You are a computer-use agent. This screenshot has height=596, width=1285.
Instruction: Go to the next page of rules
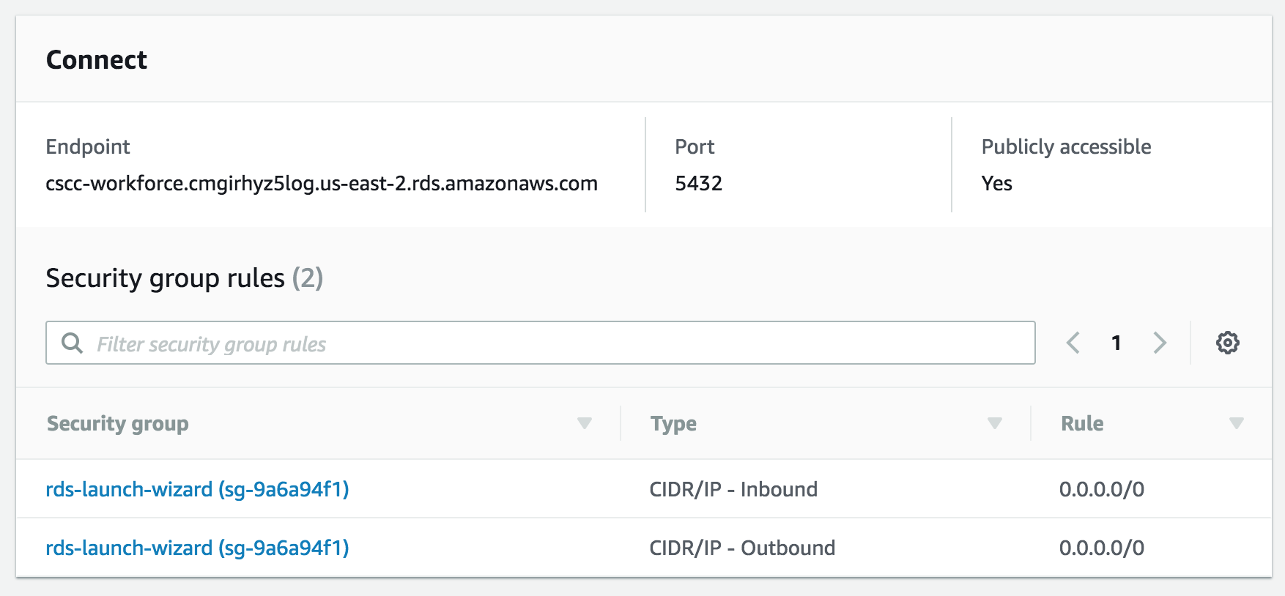pos(1160,343)
